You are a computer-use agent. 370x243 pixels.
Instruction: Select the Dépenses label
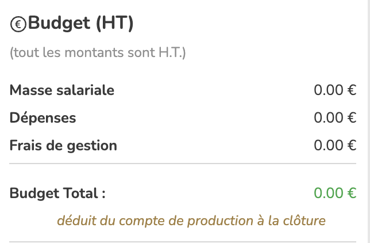click(43, 118)
